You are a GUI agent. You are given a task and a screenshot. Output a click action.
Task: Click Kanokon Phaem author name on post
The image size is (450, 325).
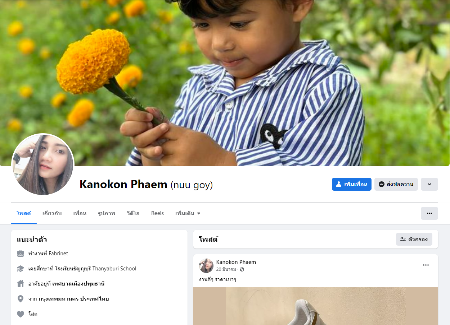click(236, 262)
